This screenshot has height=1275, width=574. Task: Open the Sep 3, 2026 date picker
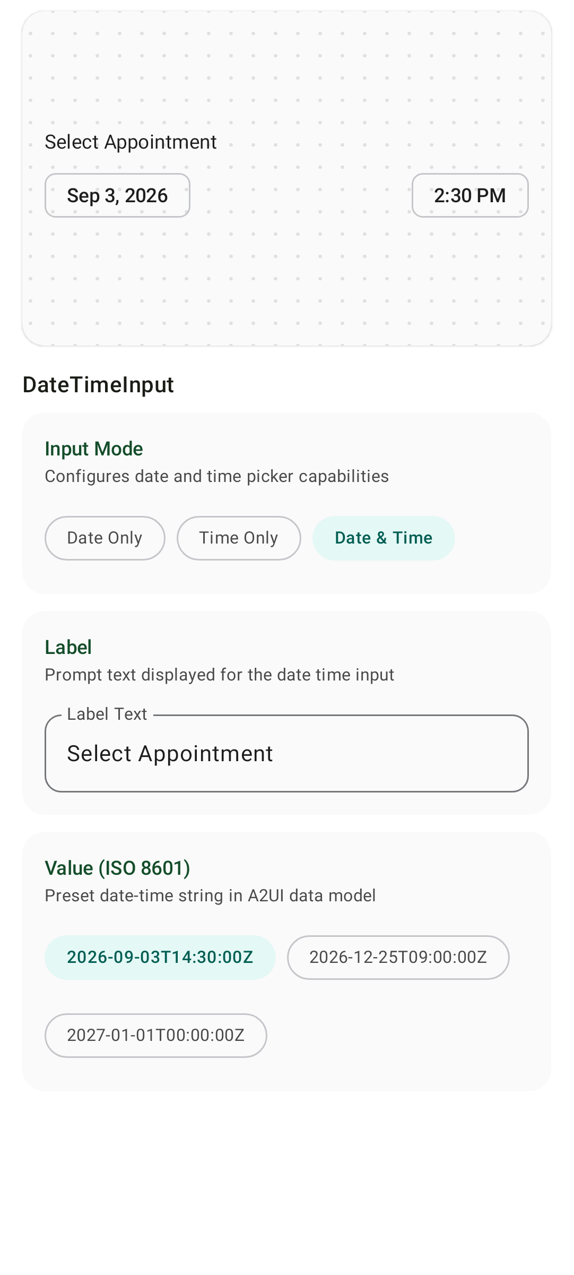(x=117, y=195)
